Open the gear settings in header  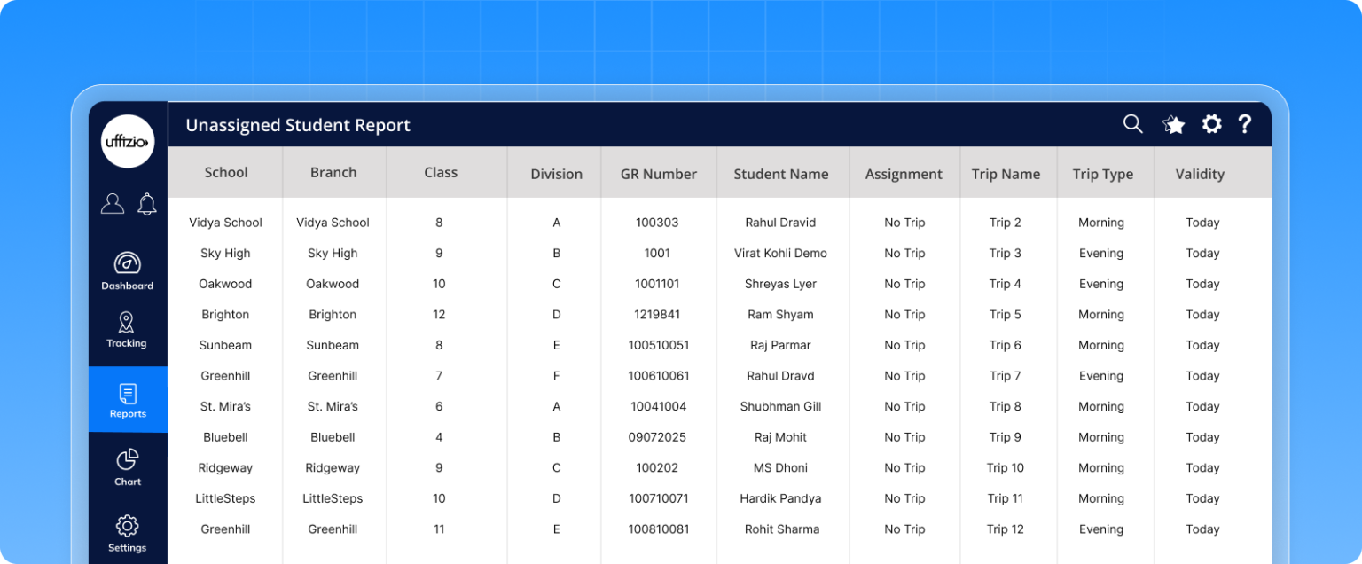1211,124
